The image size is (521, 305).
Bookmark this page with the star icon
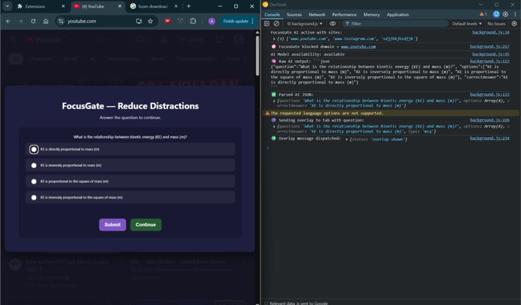tap(151, 21)
